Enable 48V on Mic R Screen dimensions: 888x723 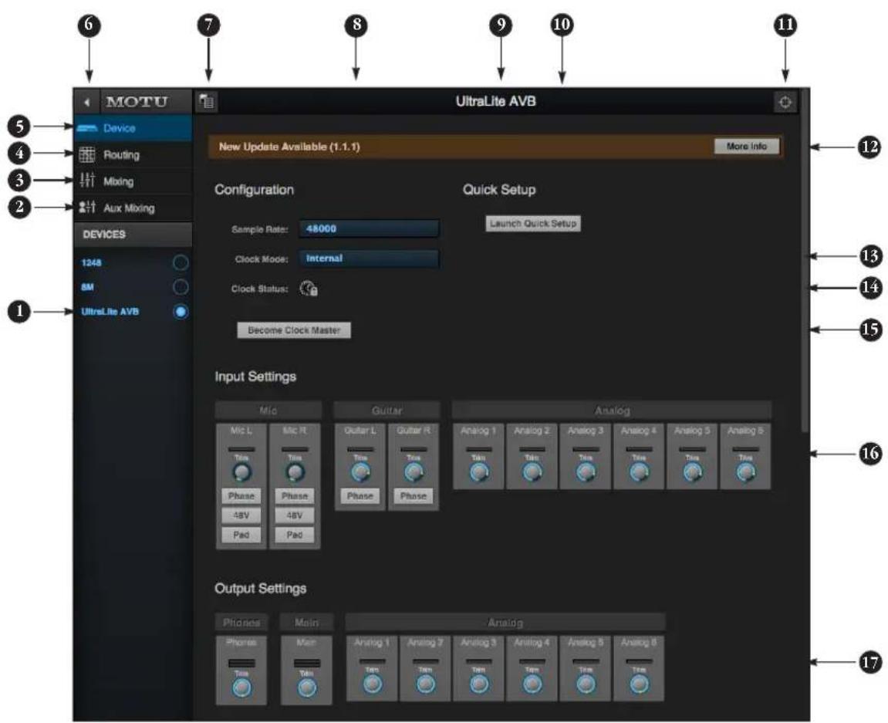[295, 515]
